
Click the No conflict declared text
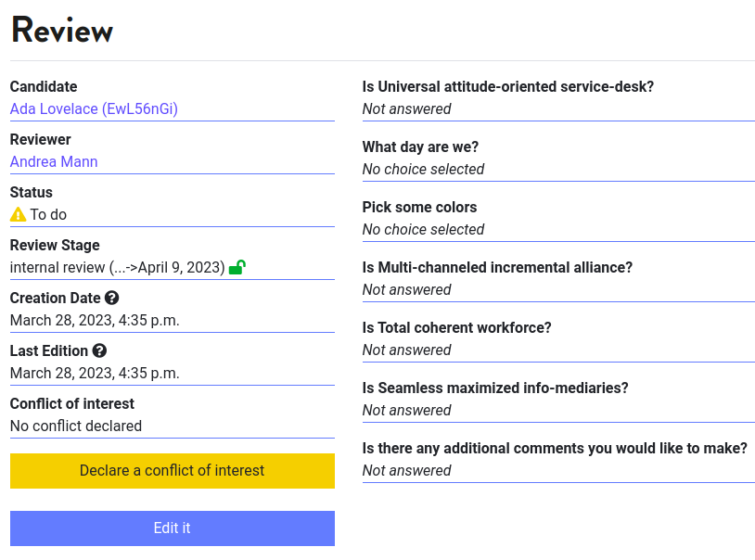click(76, 426)
